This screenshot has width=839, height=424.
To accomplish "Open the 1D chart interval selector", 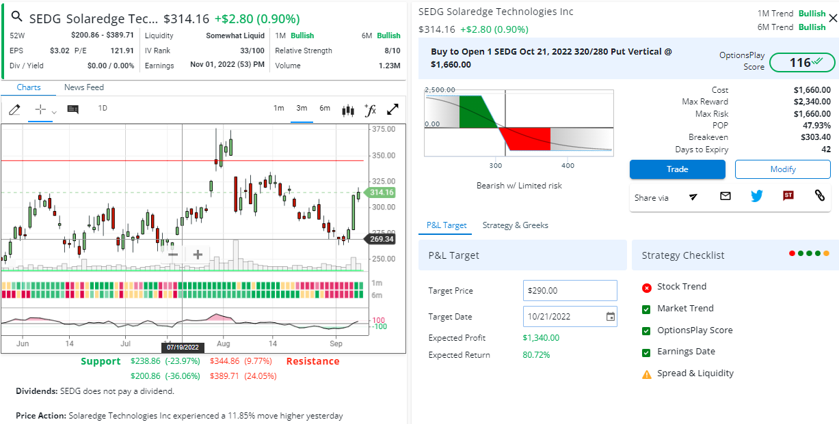I will click(x=103, y=108).
